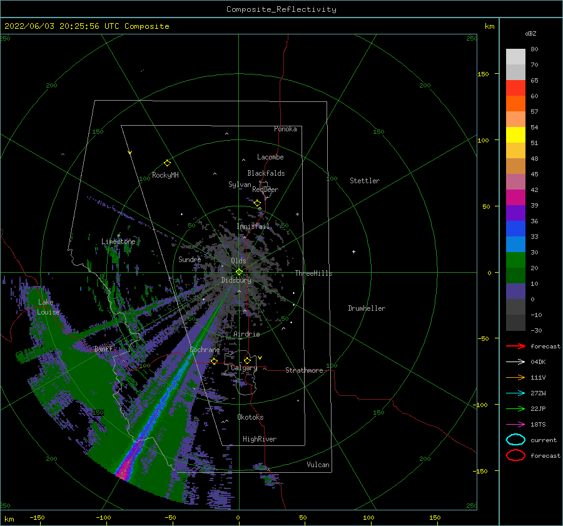
Task: Click the Vulcan label
Action: (318, 465)
